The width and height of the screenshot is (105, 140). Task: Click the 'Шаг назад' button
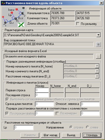51,135
